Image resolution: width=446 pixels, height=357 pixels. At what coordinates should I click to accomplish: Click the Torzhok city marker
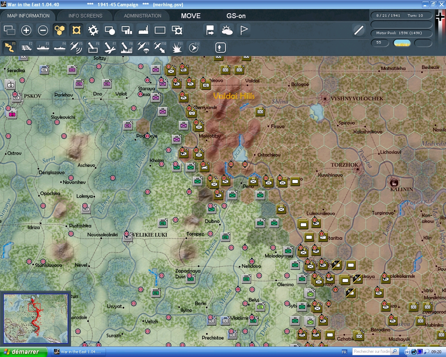(357, 169)
